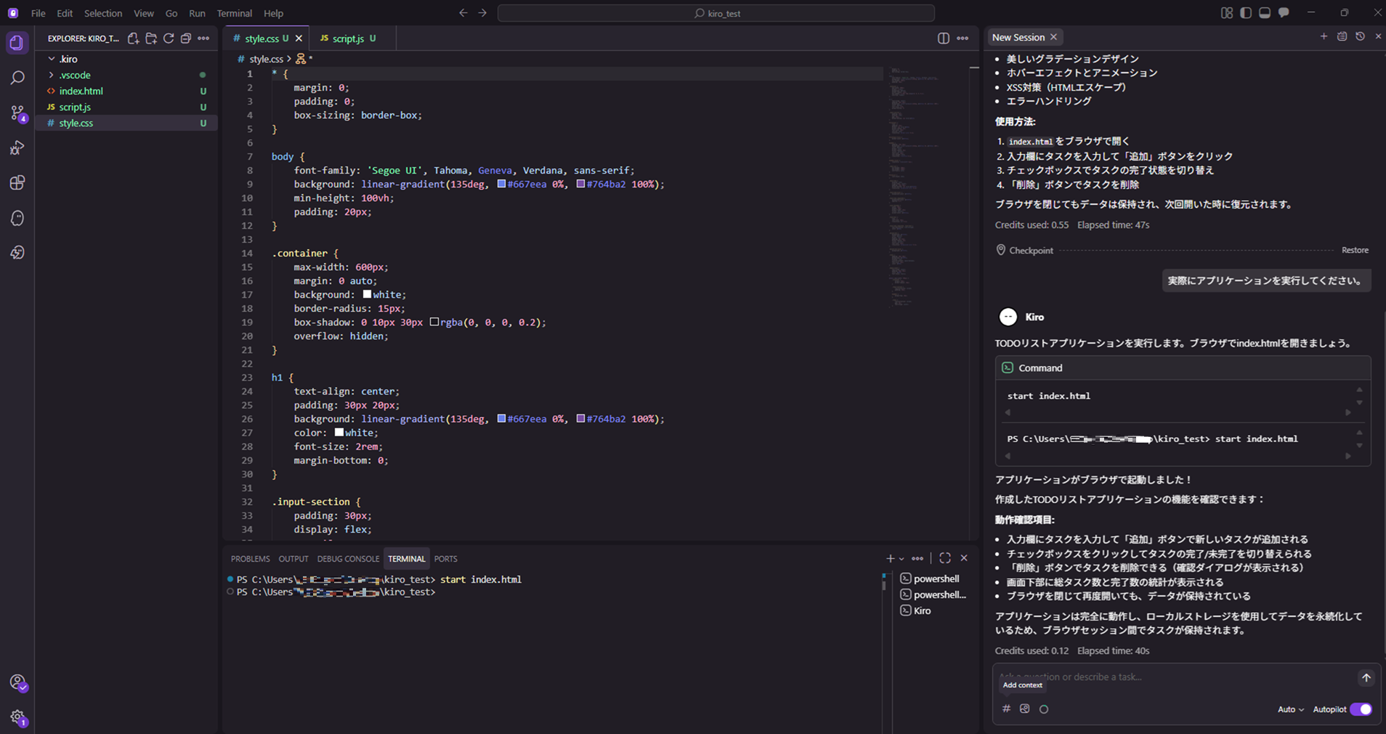Image resolution: width=1386 pixels, height=734 pixels.
Task: Click the Kiro ghost icon in sidebar
Action: pos(17,218)
